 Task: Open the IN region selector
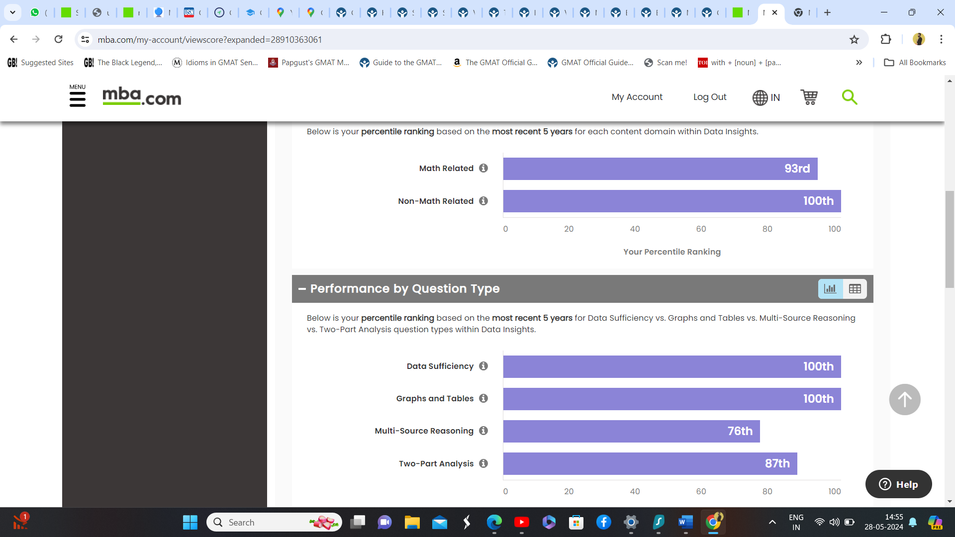[x=766, y=97]
